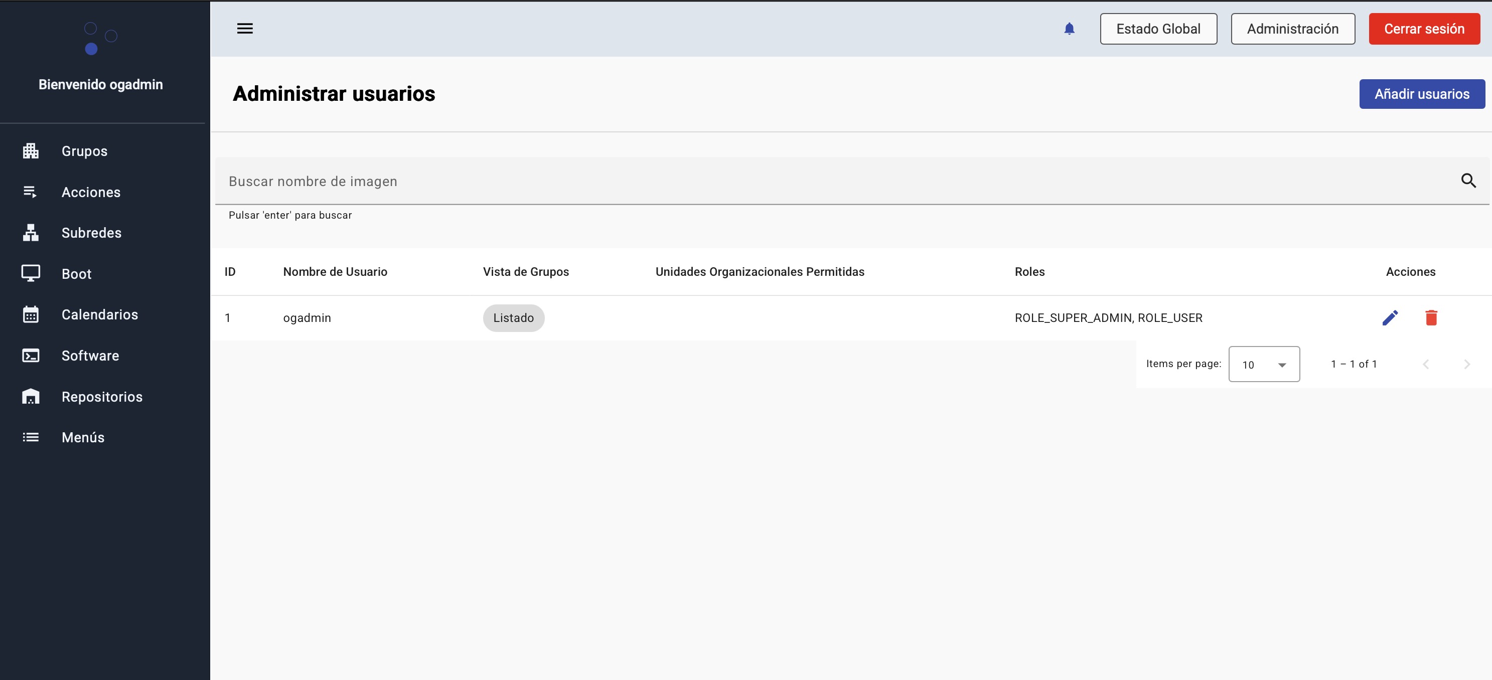Open the Acciones sidebar menu
The width and height of the screenshot is (1492, 680).
pos(91,192)
